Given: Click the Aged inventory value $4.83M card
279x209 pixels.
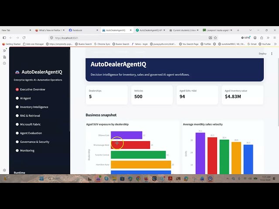Looking at the screenshot, I should coord(242,95).
